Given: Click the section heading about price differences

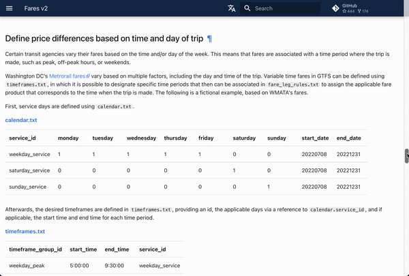Looking at the screenshot, I should coord(104,39).
